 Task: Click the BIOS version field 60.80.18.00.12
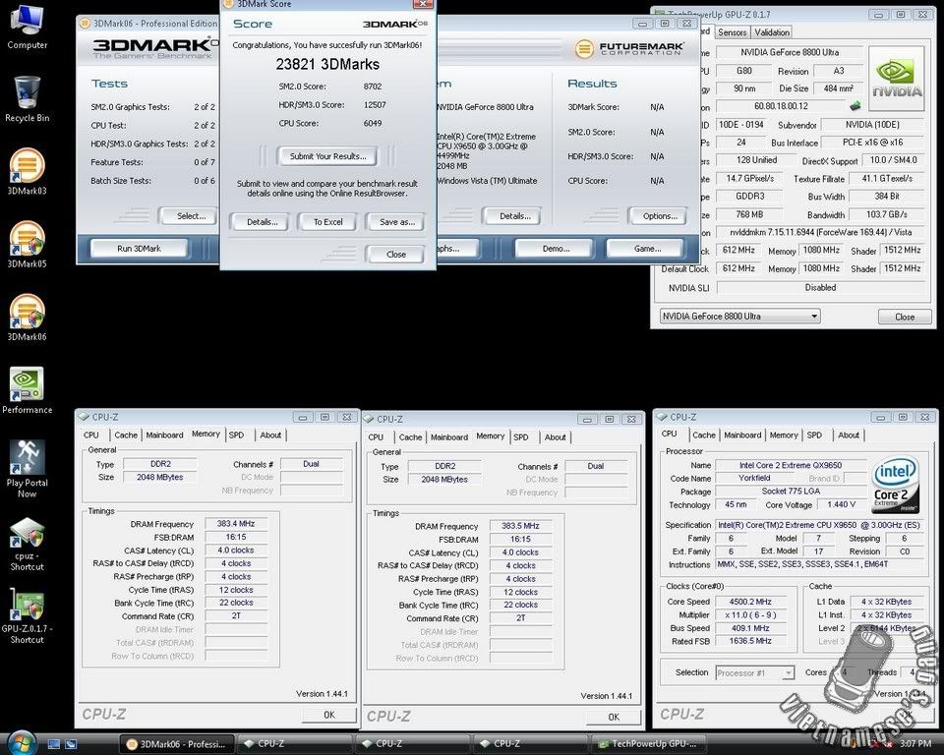tap(781, 106)
